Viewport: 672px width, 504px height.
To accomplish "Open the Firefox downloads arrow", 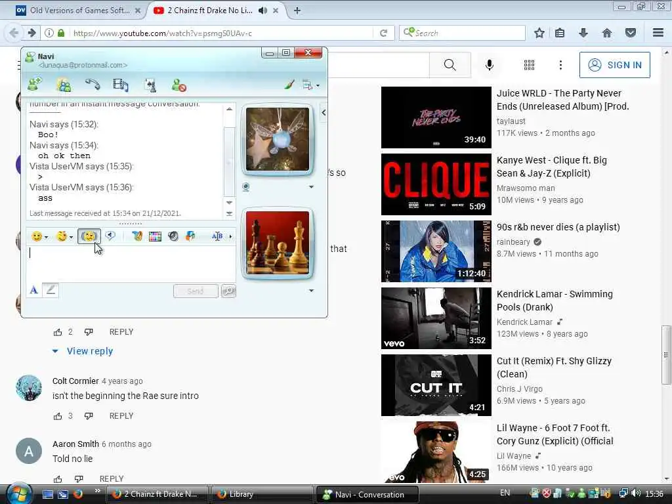I will (x=583, y=33).
